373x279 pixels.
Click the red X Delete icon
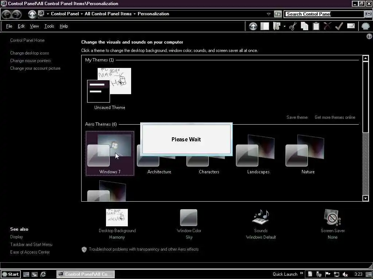(x=327, y=26)
